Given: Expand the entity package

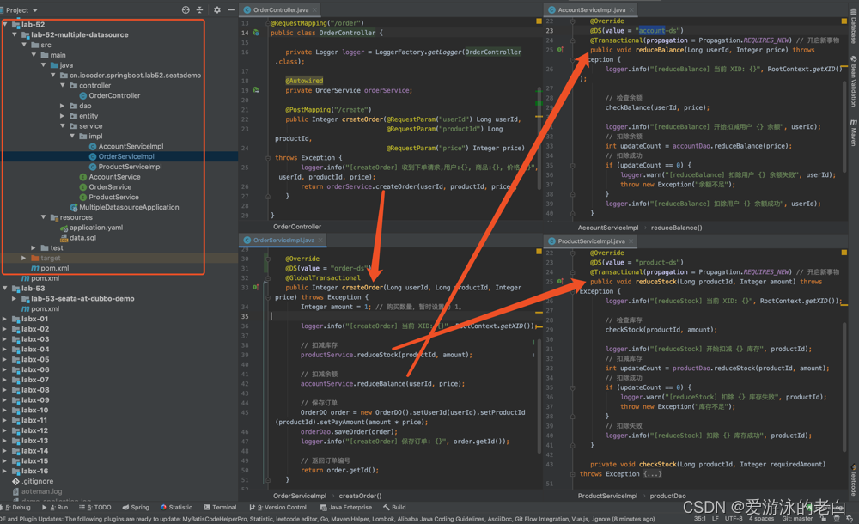Looking at the screenshot, I should 63,116.
